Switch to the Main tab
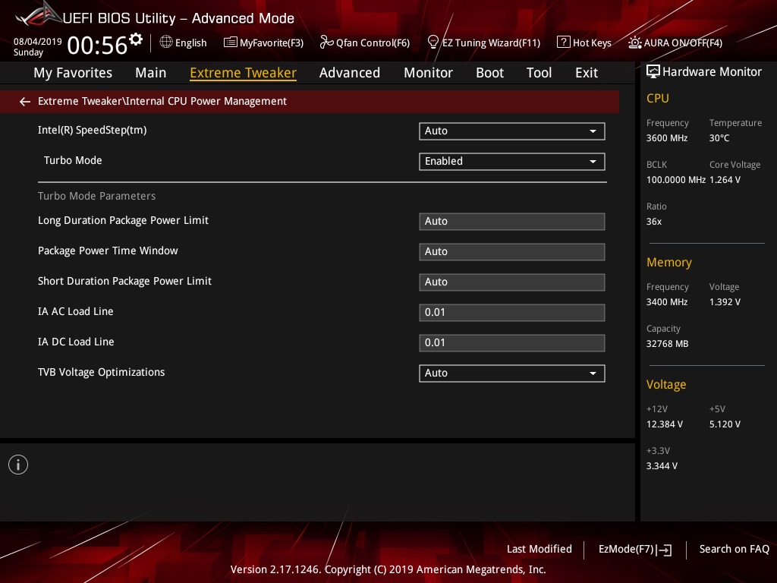Screen dimensions: 777x583 (151, 73)
